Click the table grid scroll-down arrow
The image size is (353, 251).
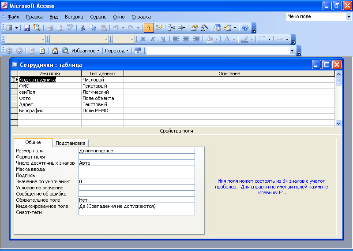coord(338,123)
